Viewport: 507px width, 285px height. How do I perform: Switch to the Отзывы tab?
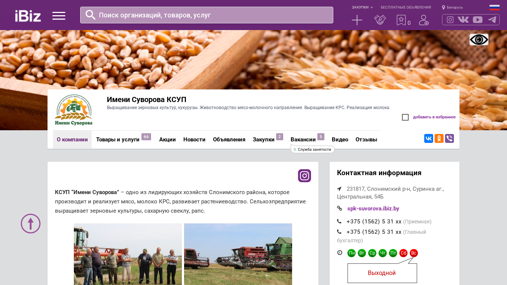366,140
